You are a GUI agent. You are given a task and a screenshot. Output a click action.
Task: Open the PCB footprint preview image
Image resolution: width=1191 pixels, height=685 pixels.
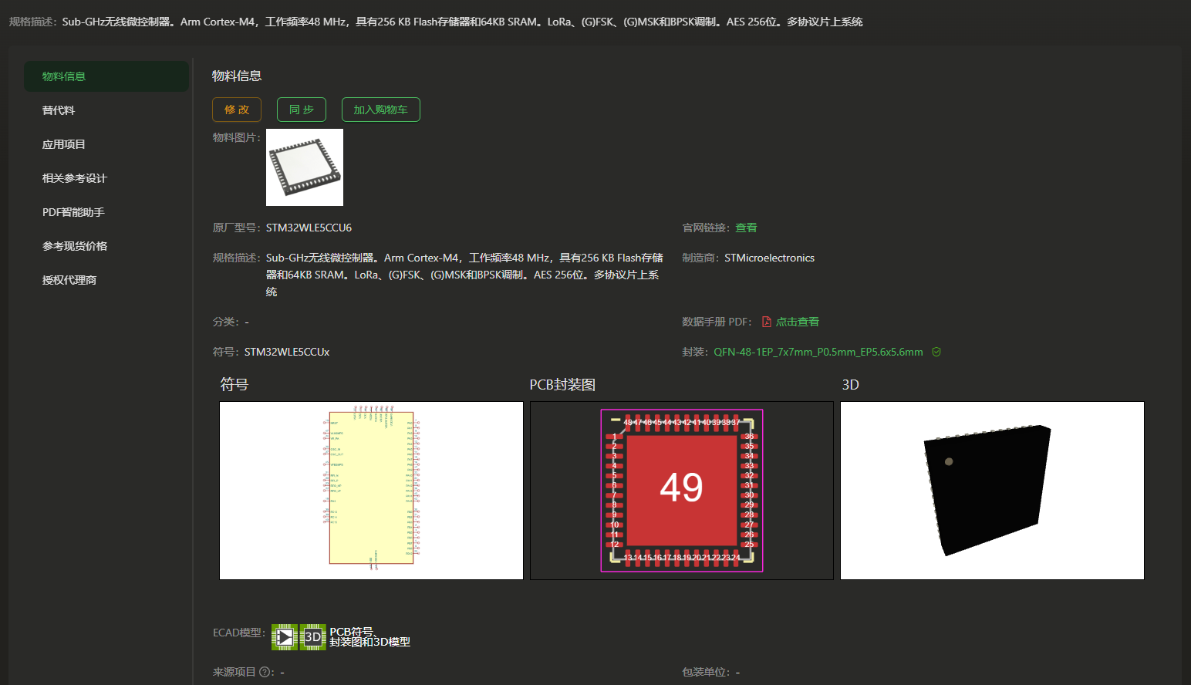(x=682, y=491)
